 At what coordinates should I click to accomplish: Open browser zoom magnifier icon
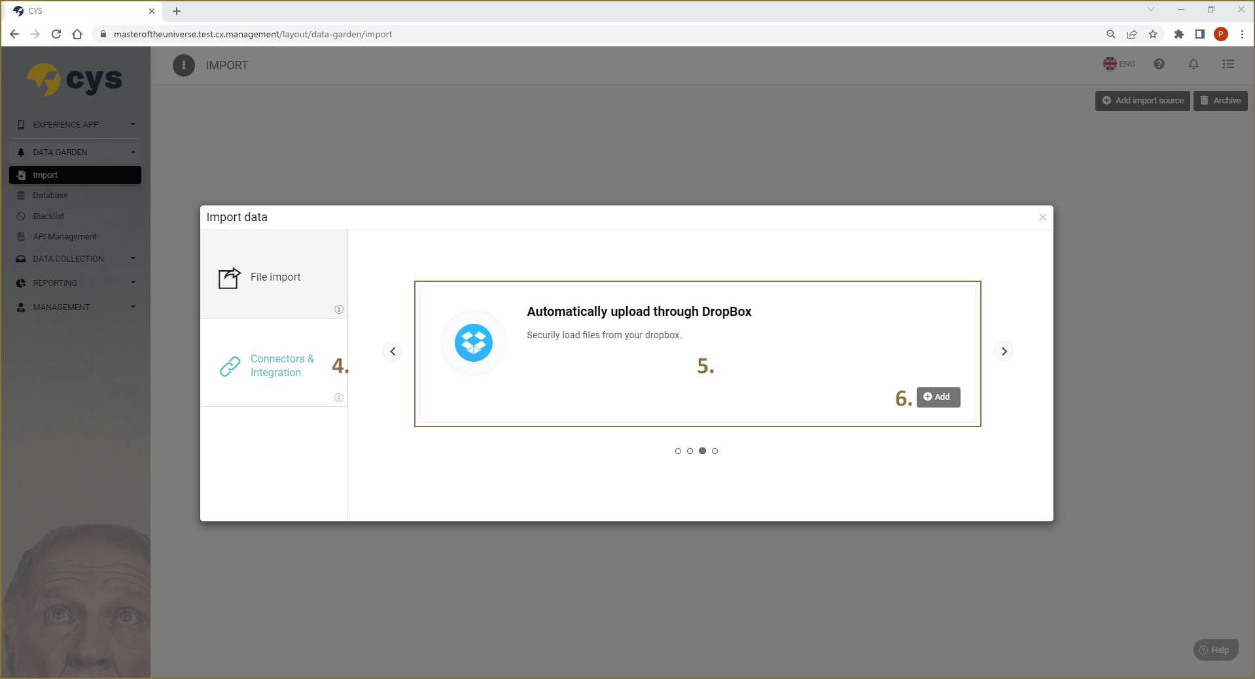tap(1111, 34)
